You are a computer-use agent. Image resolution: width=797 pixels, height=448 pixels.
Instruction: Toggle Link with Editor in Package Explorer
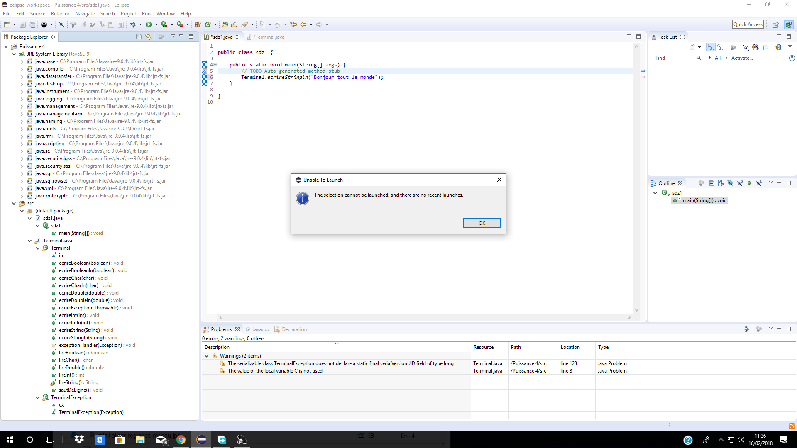(148, 37)
